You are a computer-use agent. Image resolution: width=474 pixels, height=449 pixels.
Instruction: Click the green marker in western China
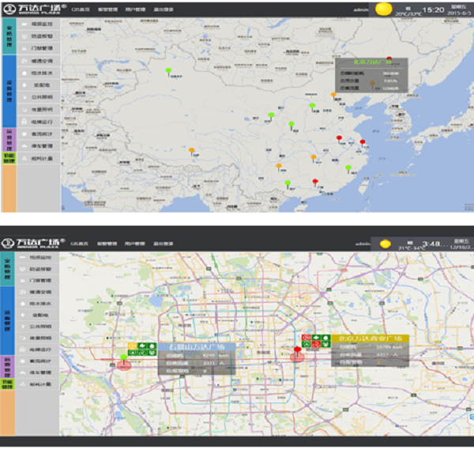[x=168, y=72]
